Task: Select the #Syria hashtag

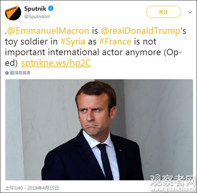Action: point(73,42)
